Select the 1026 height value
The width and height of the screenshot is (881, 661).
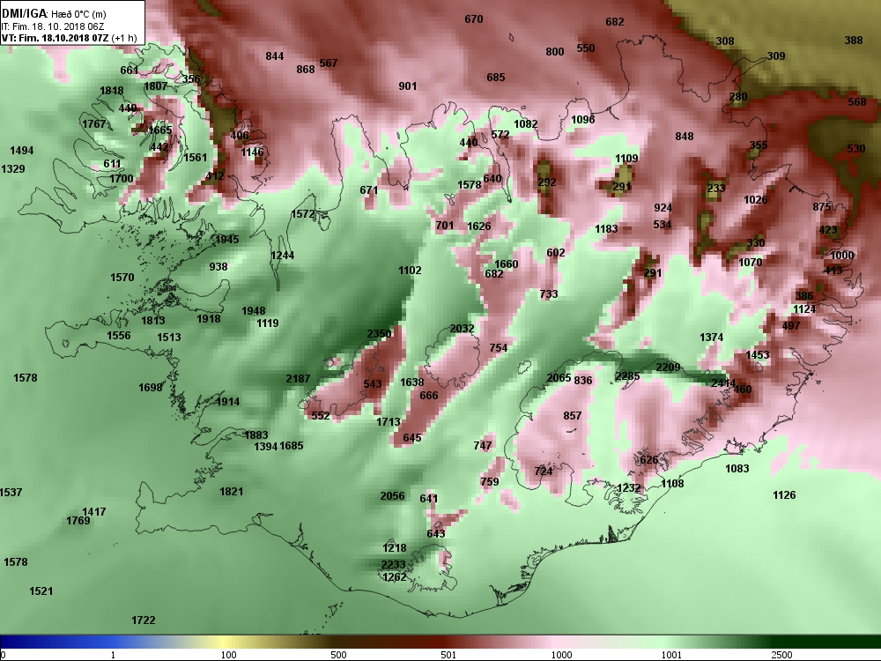point(755,200)
